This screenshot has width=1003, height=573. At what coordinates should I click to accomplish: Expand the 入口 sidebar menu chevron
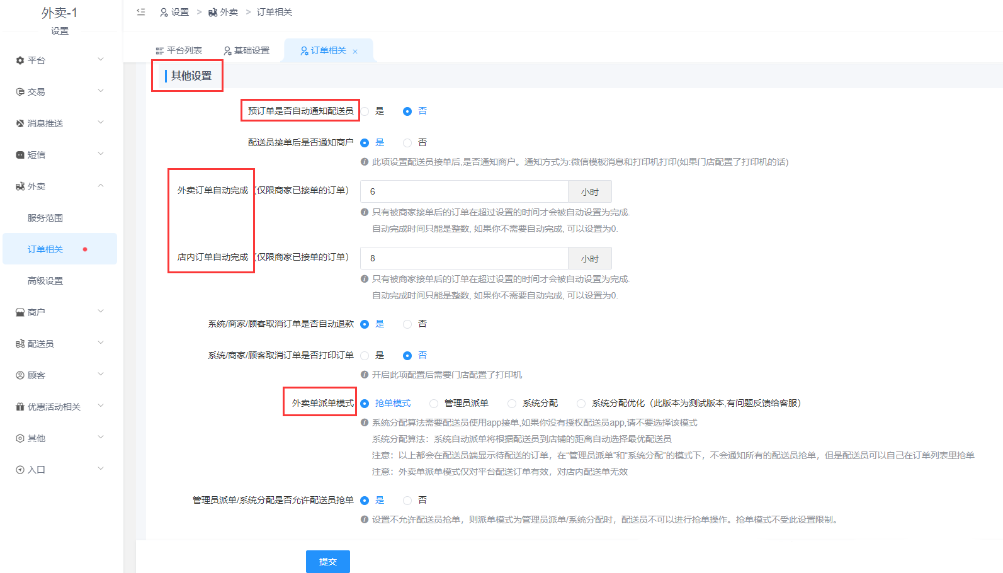(101, 468)
